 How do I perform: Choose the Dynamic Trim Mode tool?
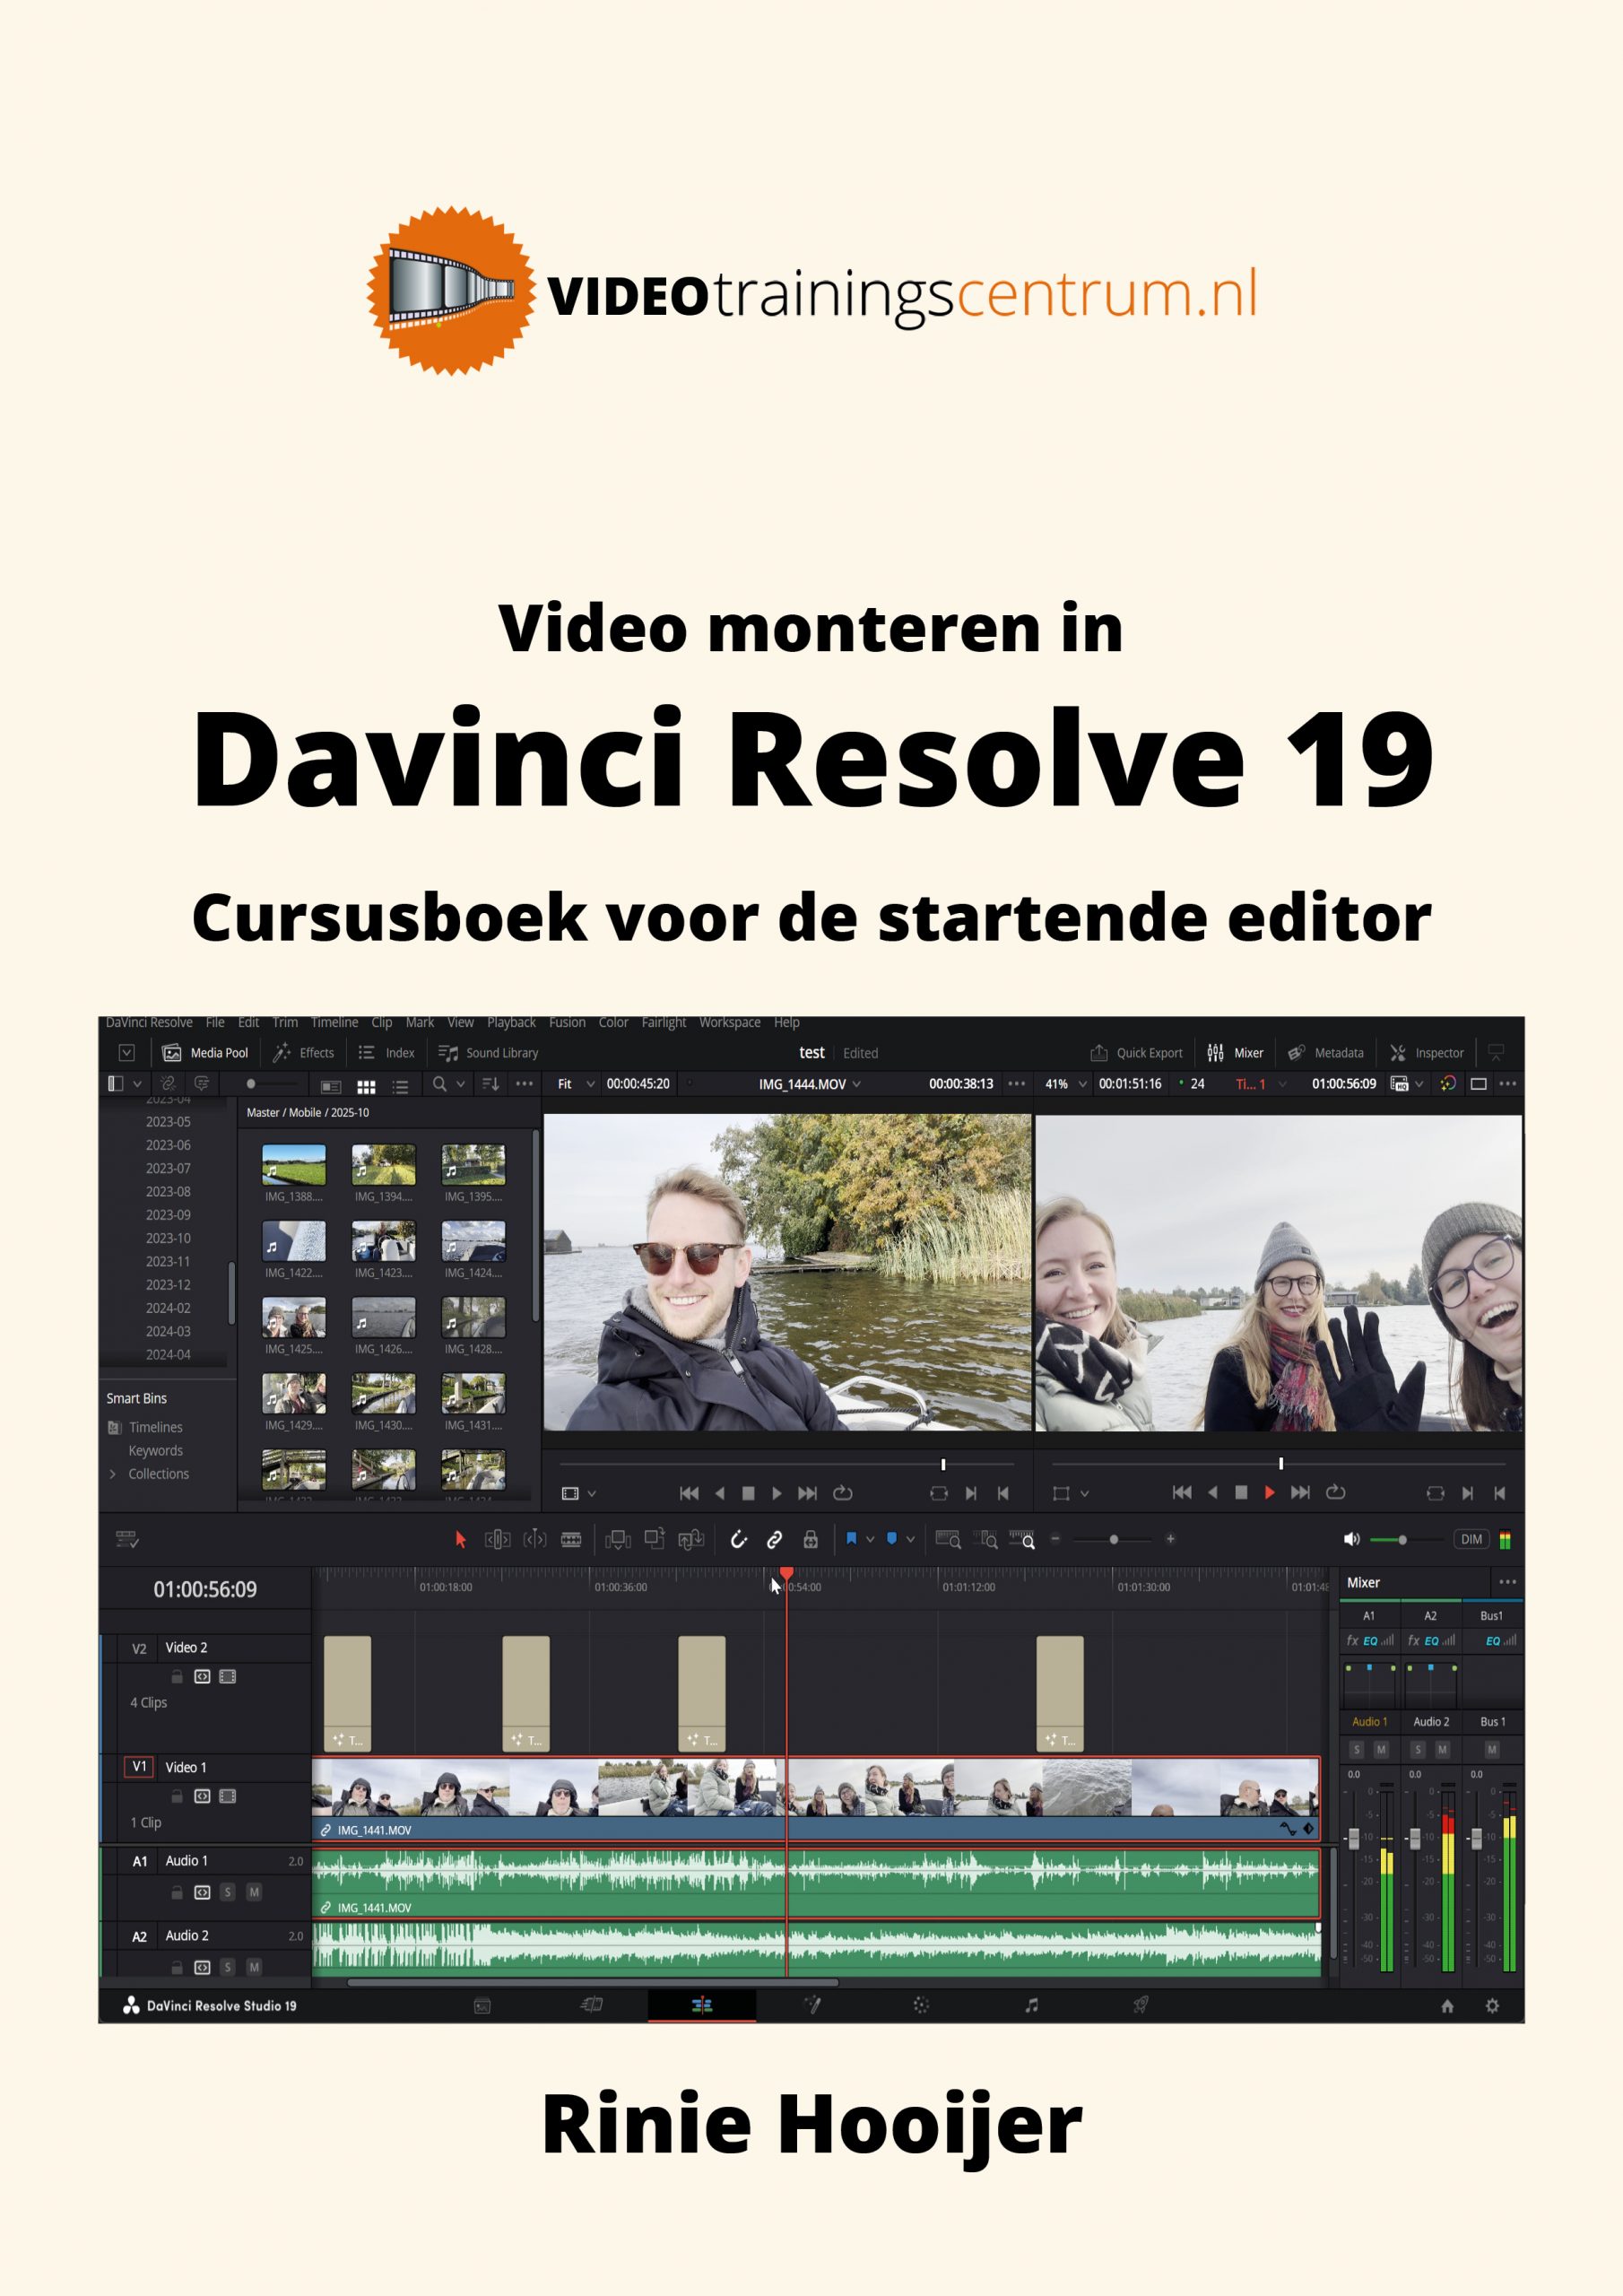[535, 1540]
